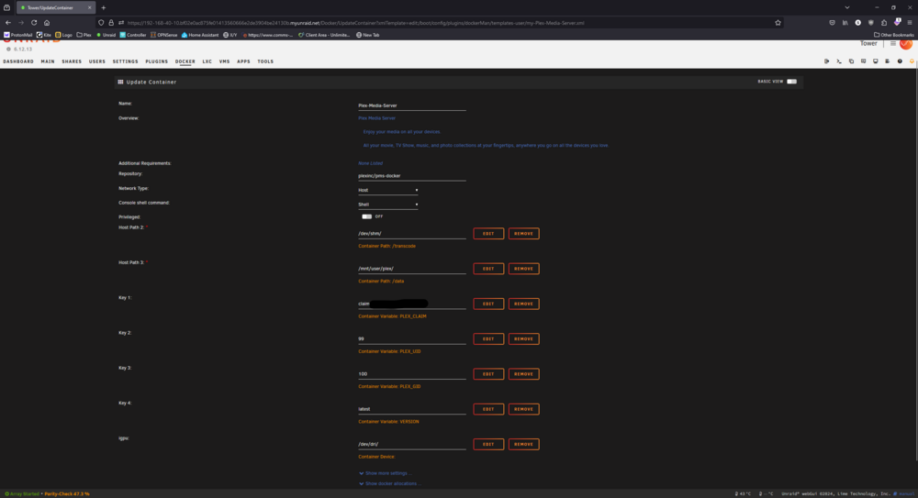Click the manual link in footer

[906, 494]
